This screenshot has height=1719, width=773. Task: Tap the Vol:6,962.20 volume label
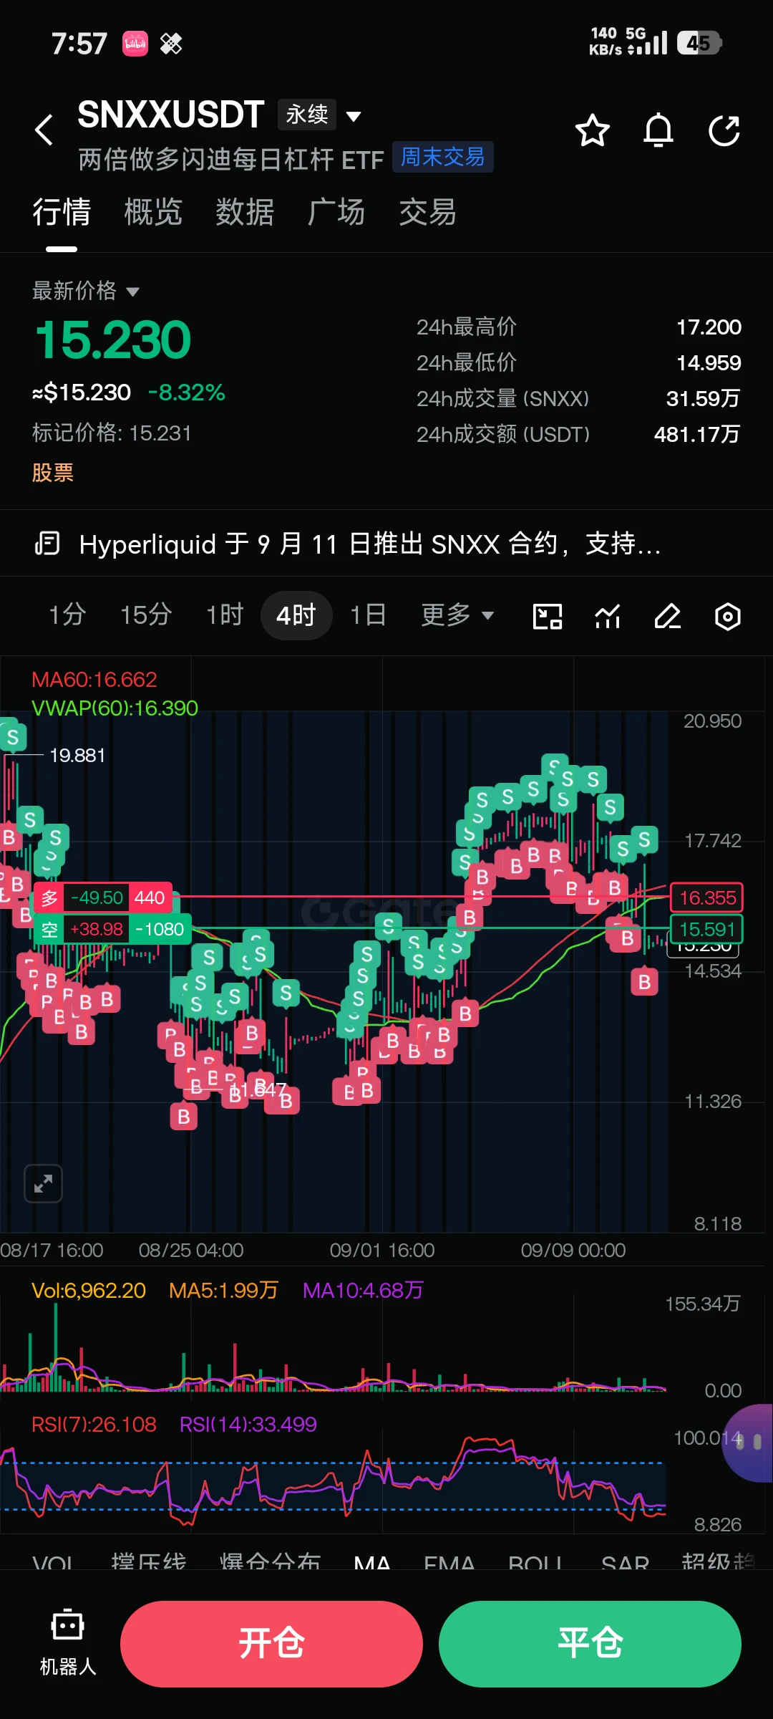(x=89, y=1290)
